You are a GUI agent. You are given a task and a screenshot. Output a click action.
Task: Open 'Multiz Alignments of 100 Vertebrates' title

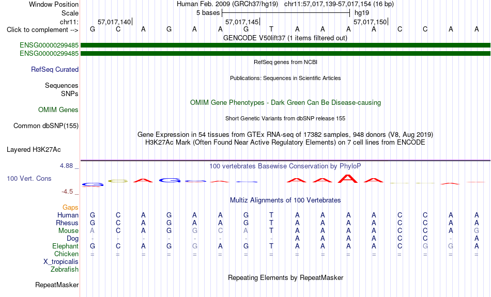(x=285, y=200)
